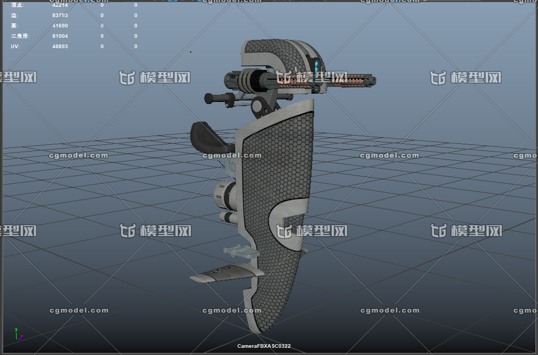Click the UV label in the HUD

(x=15, y=47)
